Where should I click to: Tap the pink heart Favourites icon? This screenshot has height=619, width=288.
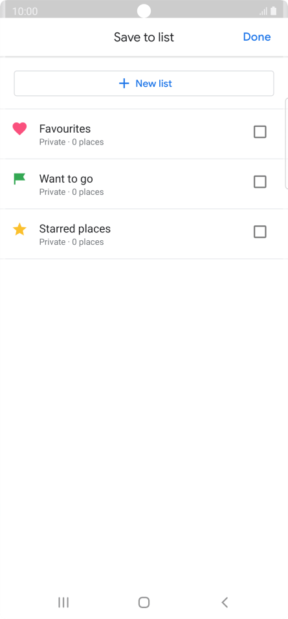click(19, 129)
